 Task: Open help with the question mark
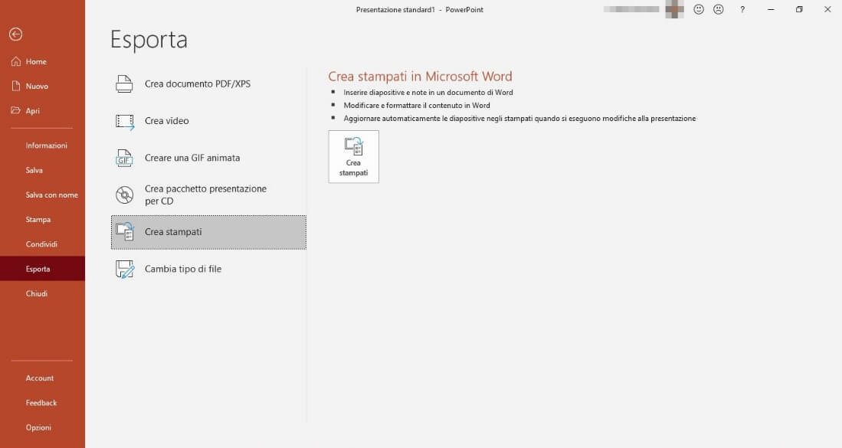click(x=742, y=10)
